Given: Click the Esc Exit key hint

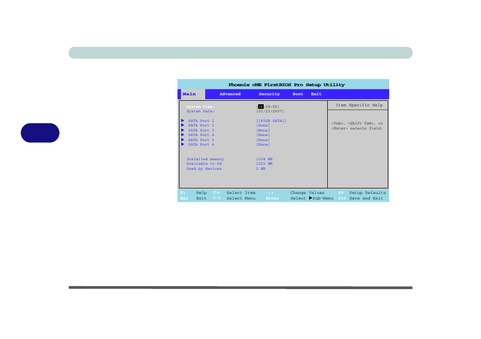Looking at the screenshot, I should click(193, 198).
